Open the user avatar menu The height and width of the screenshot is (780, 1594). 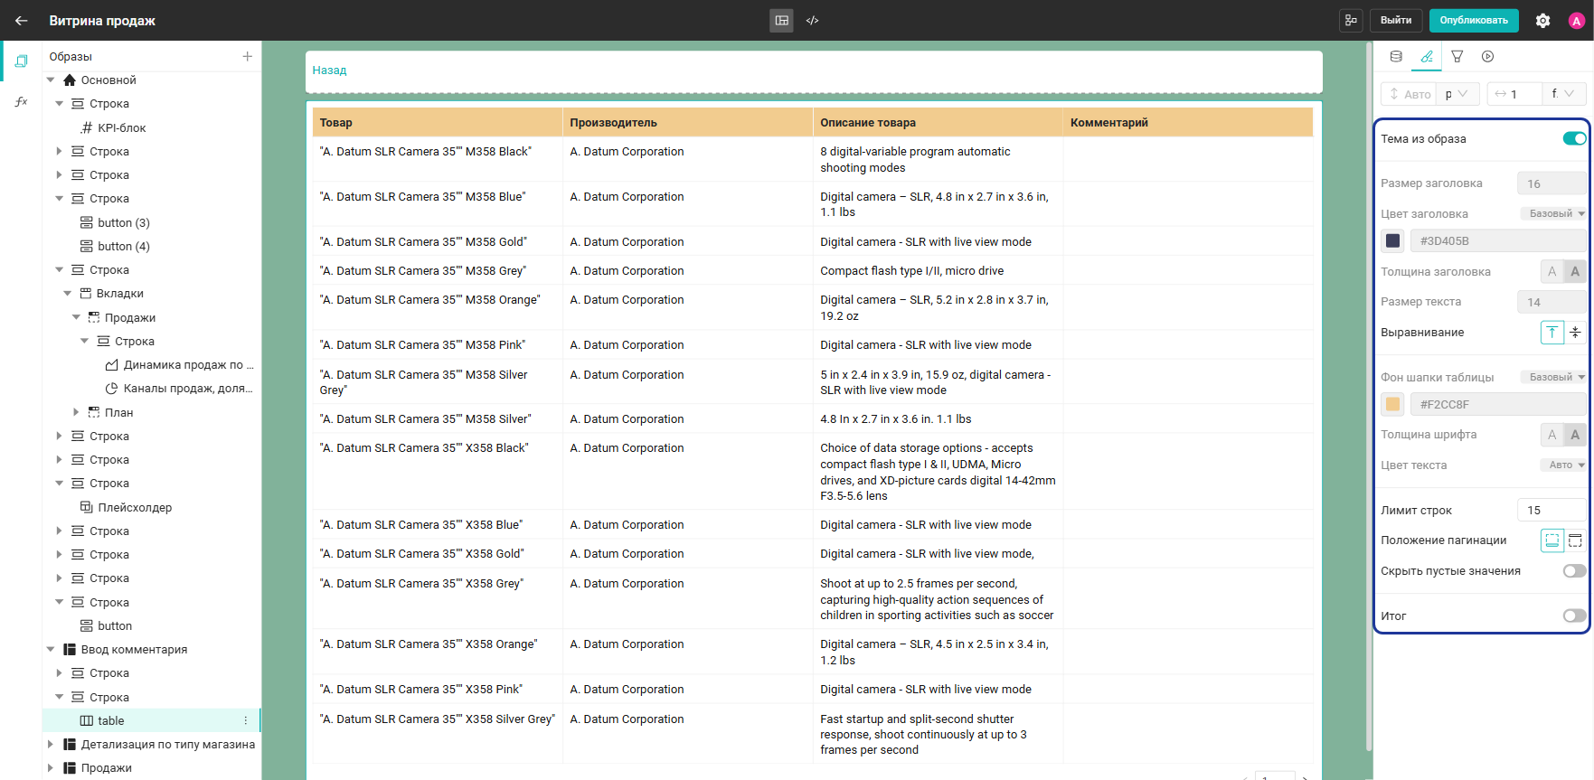click(x=1577, y=21)
